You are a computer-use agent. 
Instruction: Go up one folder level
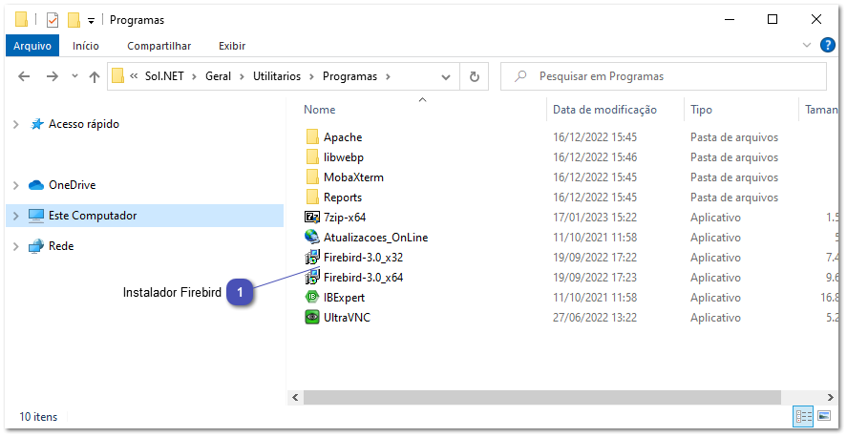95,76
